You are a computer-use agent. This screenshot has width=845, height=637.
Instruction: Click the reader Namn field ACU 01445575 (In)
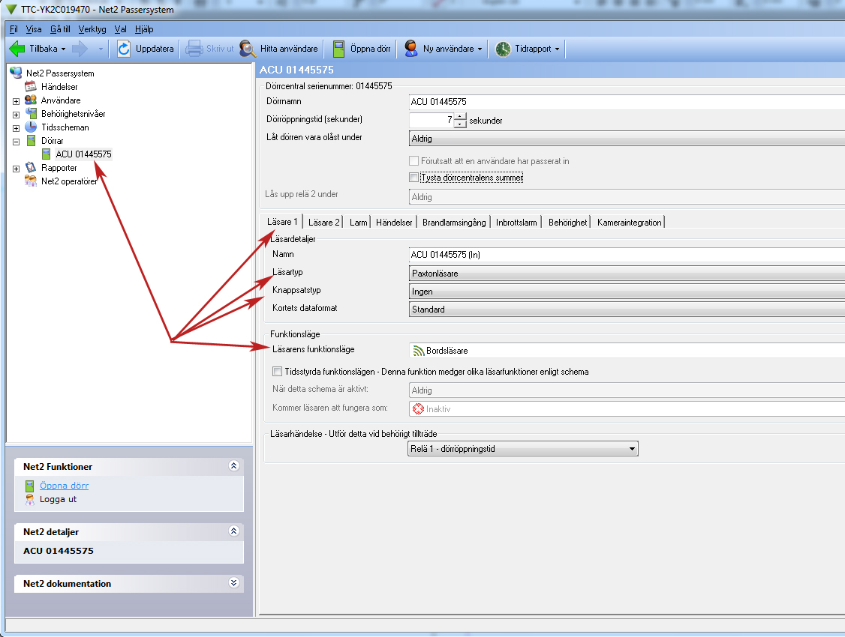(x=627, y=255)
